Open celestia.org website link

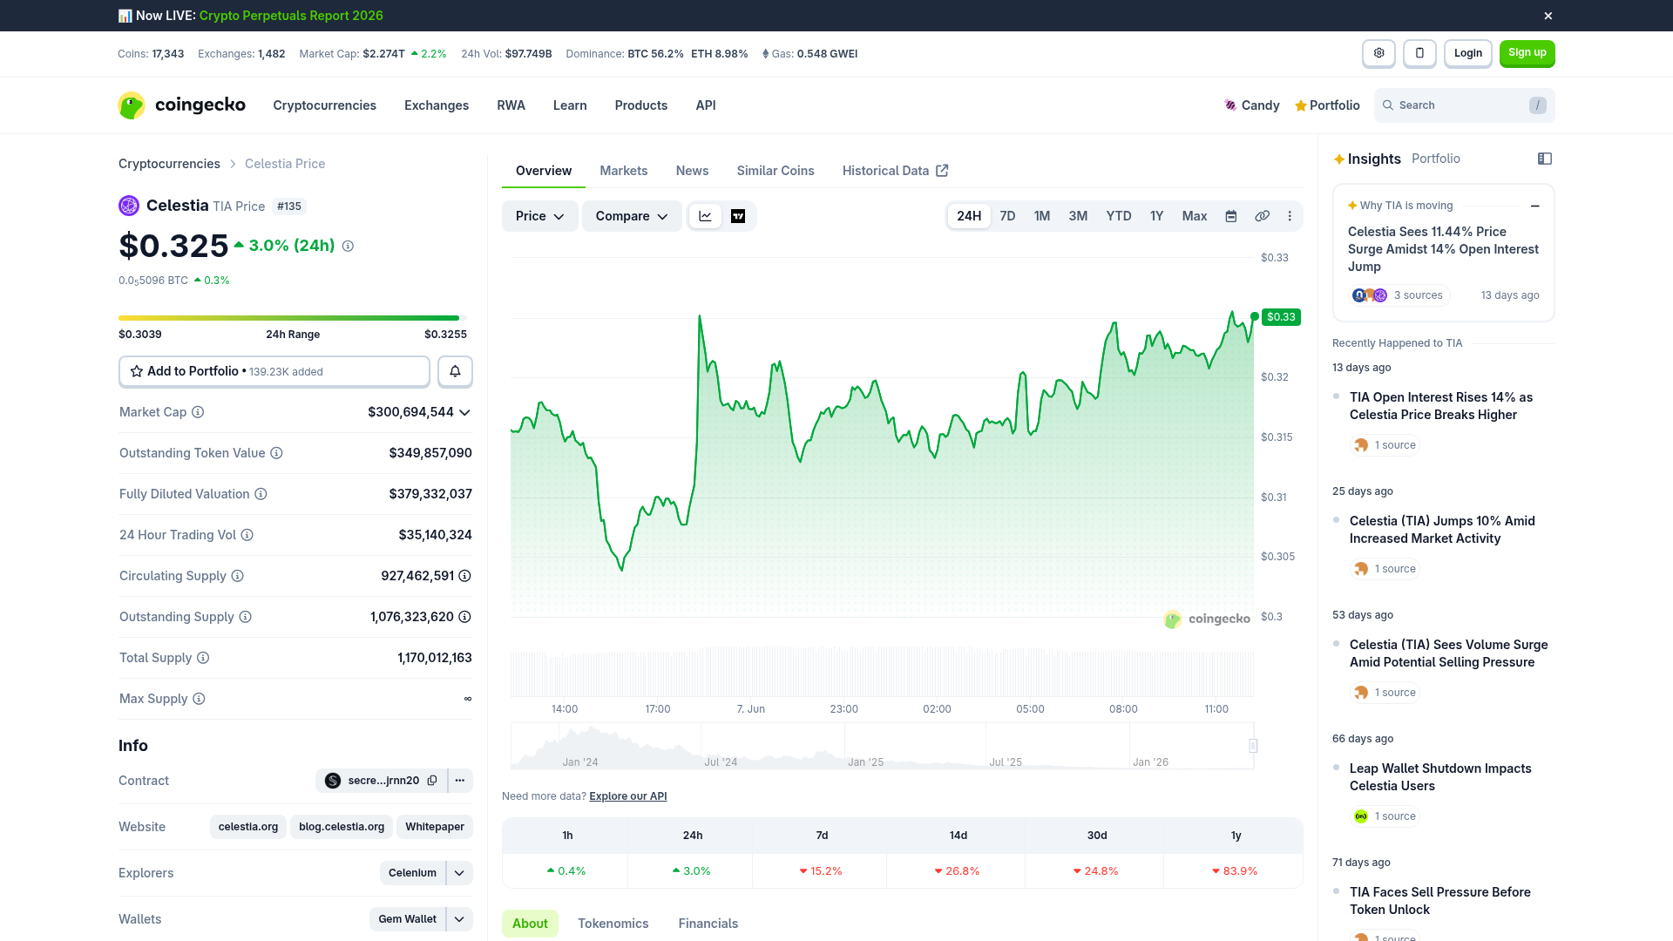[x=248, y=827]
